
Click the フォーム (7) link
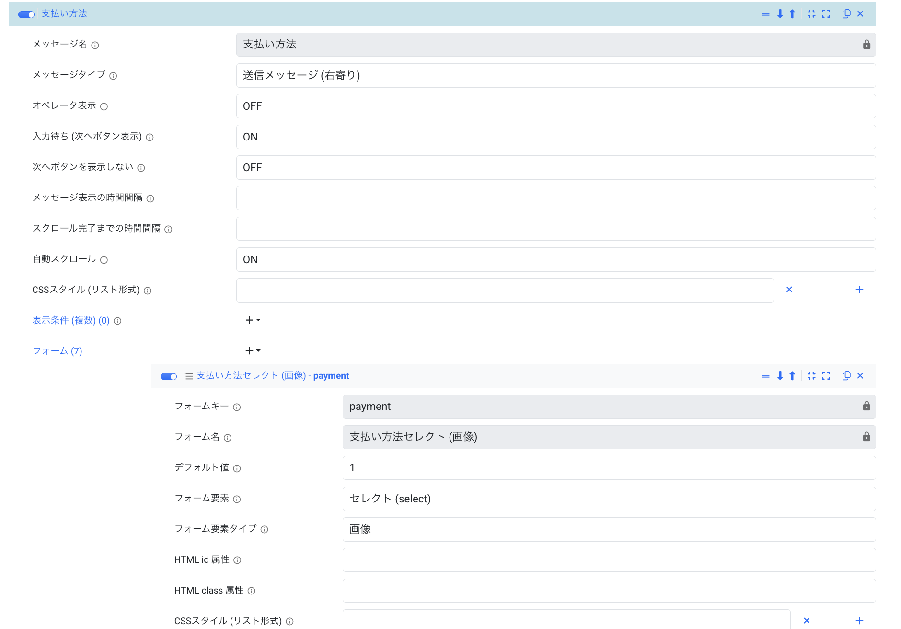(57, 351)
